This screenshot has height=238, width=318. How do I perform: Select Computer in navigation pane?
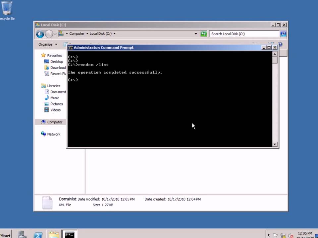55,122
